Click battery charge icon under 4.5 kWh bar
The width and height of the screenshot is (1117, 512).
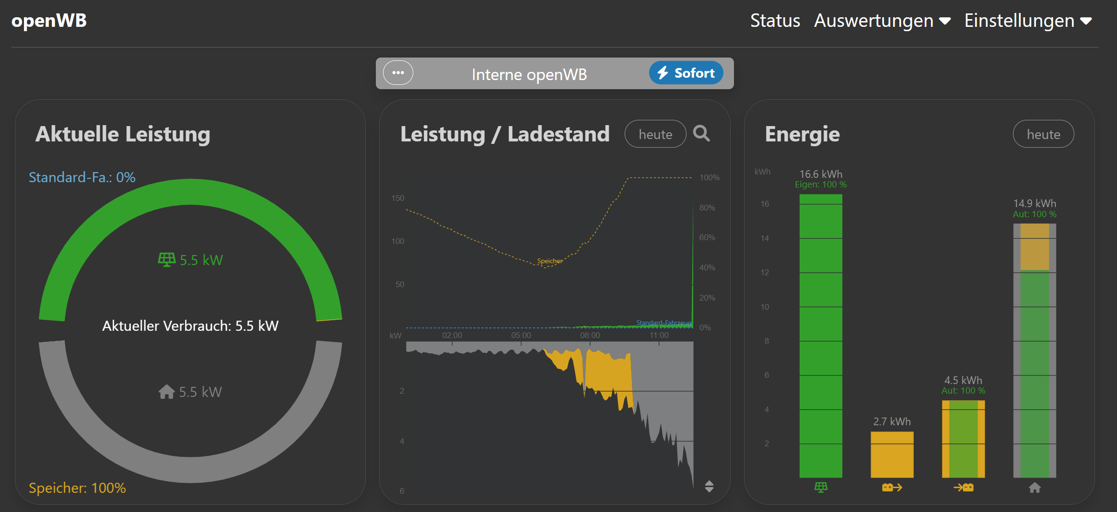pyautogui.click(x=964, y=488)
